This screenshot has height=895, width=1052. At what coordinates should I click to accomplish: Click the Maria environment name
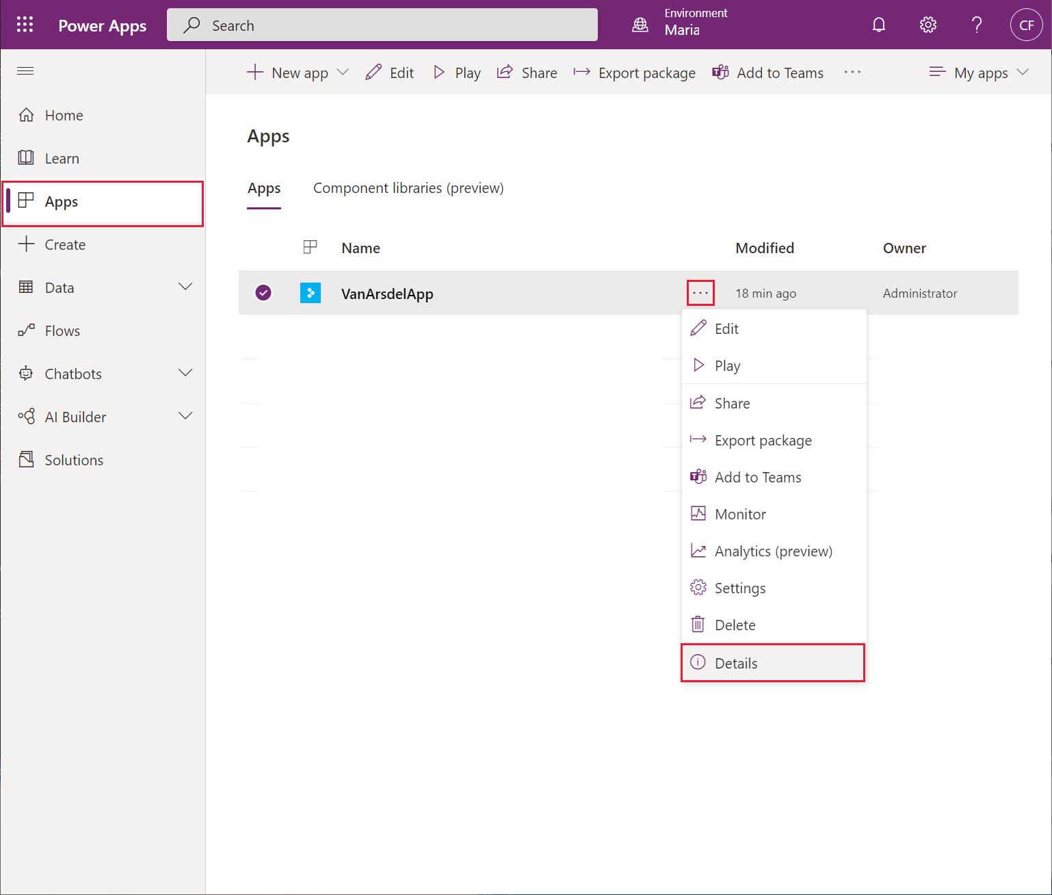(x=682, y=30)
